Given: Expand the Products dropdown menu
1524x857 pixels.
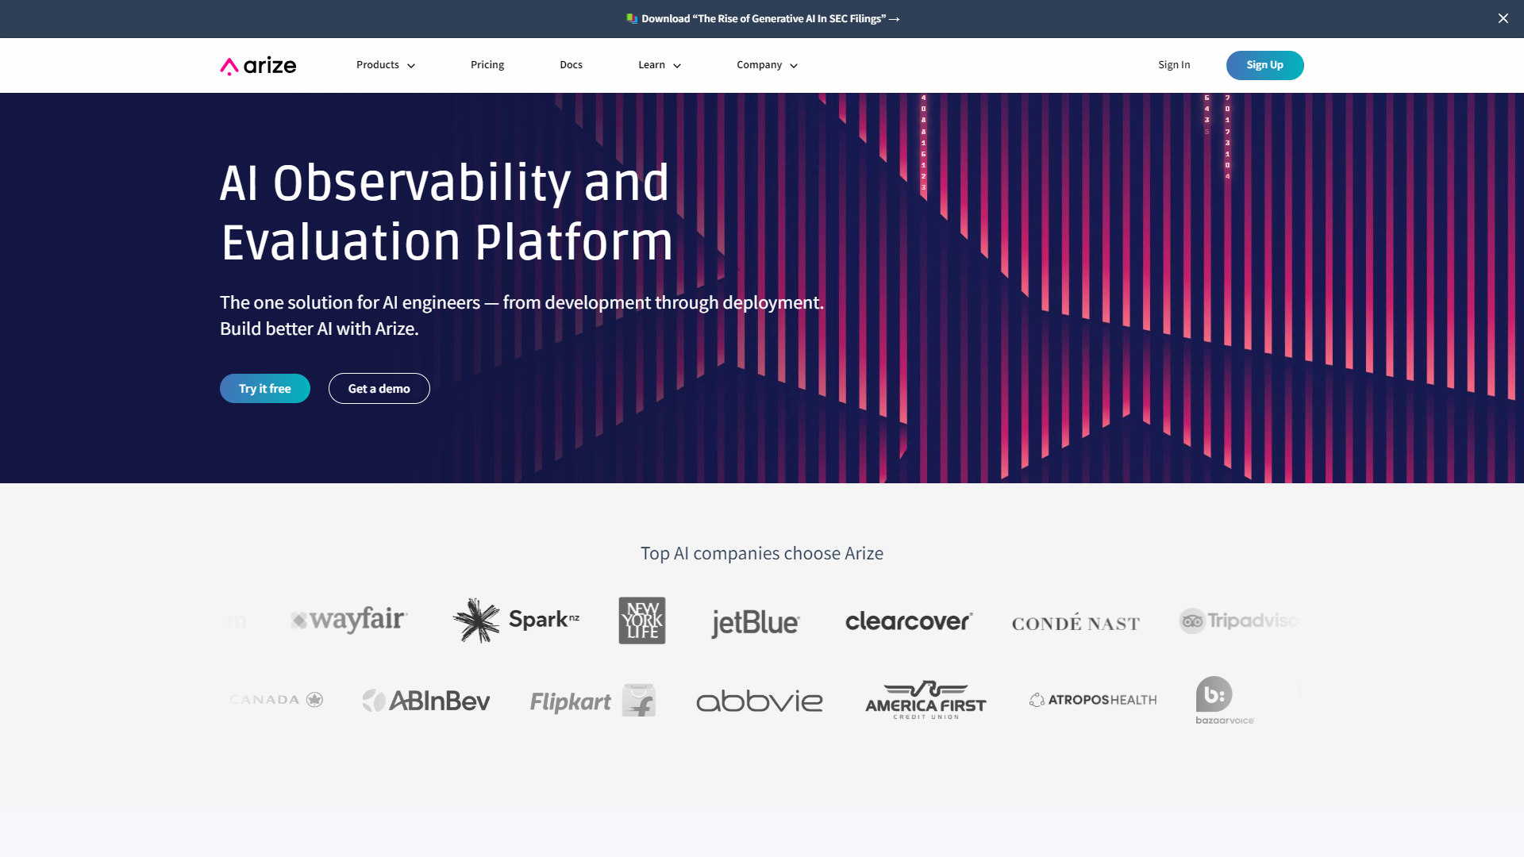Looking at the screenshot, I should [385, 65].
